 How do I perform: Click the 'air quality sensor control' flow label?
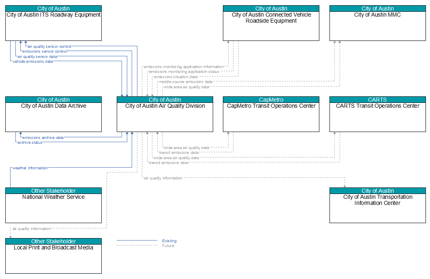[x=49, y=46]
